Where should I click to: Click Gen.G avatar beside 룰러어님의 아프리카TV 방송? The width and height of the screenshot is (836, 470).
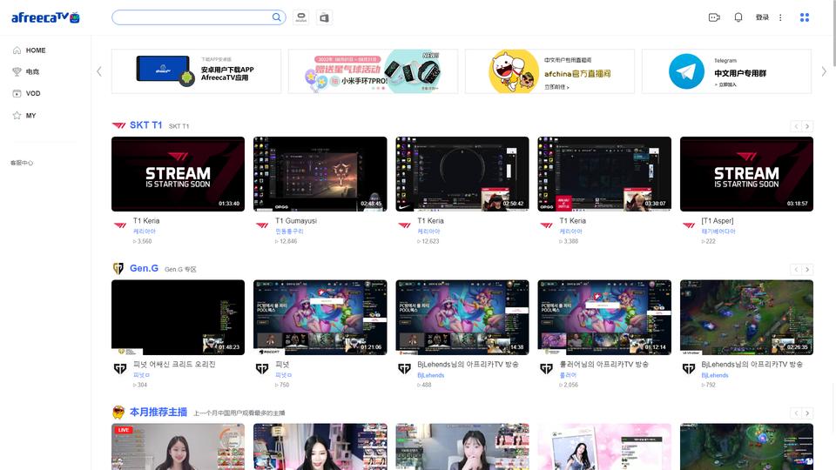[x=547, y=369]
